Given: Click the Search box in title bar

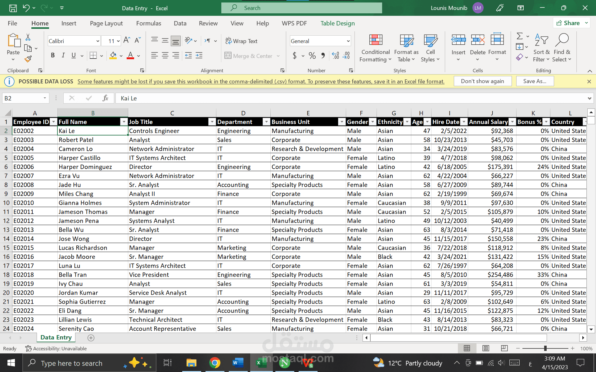Looking at the screenshot, I should click(301, 8).
